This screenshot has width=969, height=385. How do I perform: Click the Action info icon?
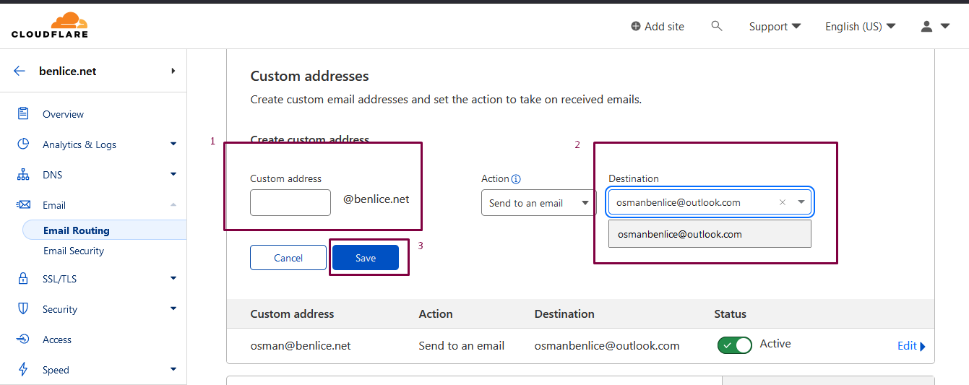tap(516, 179)
